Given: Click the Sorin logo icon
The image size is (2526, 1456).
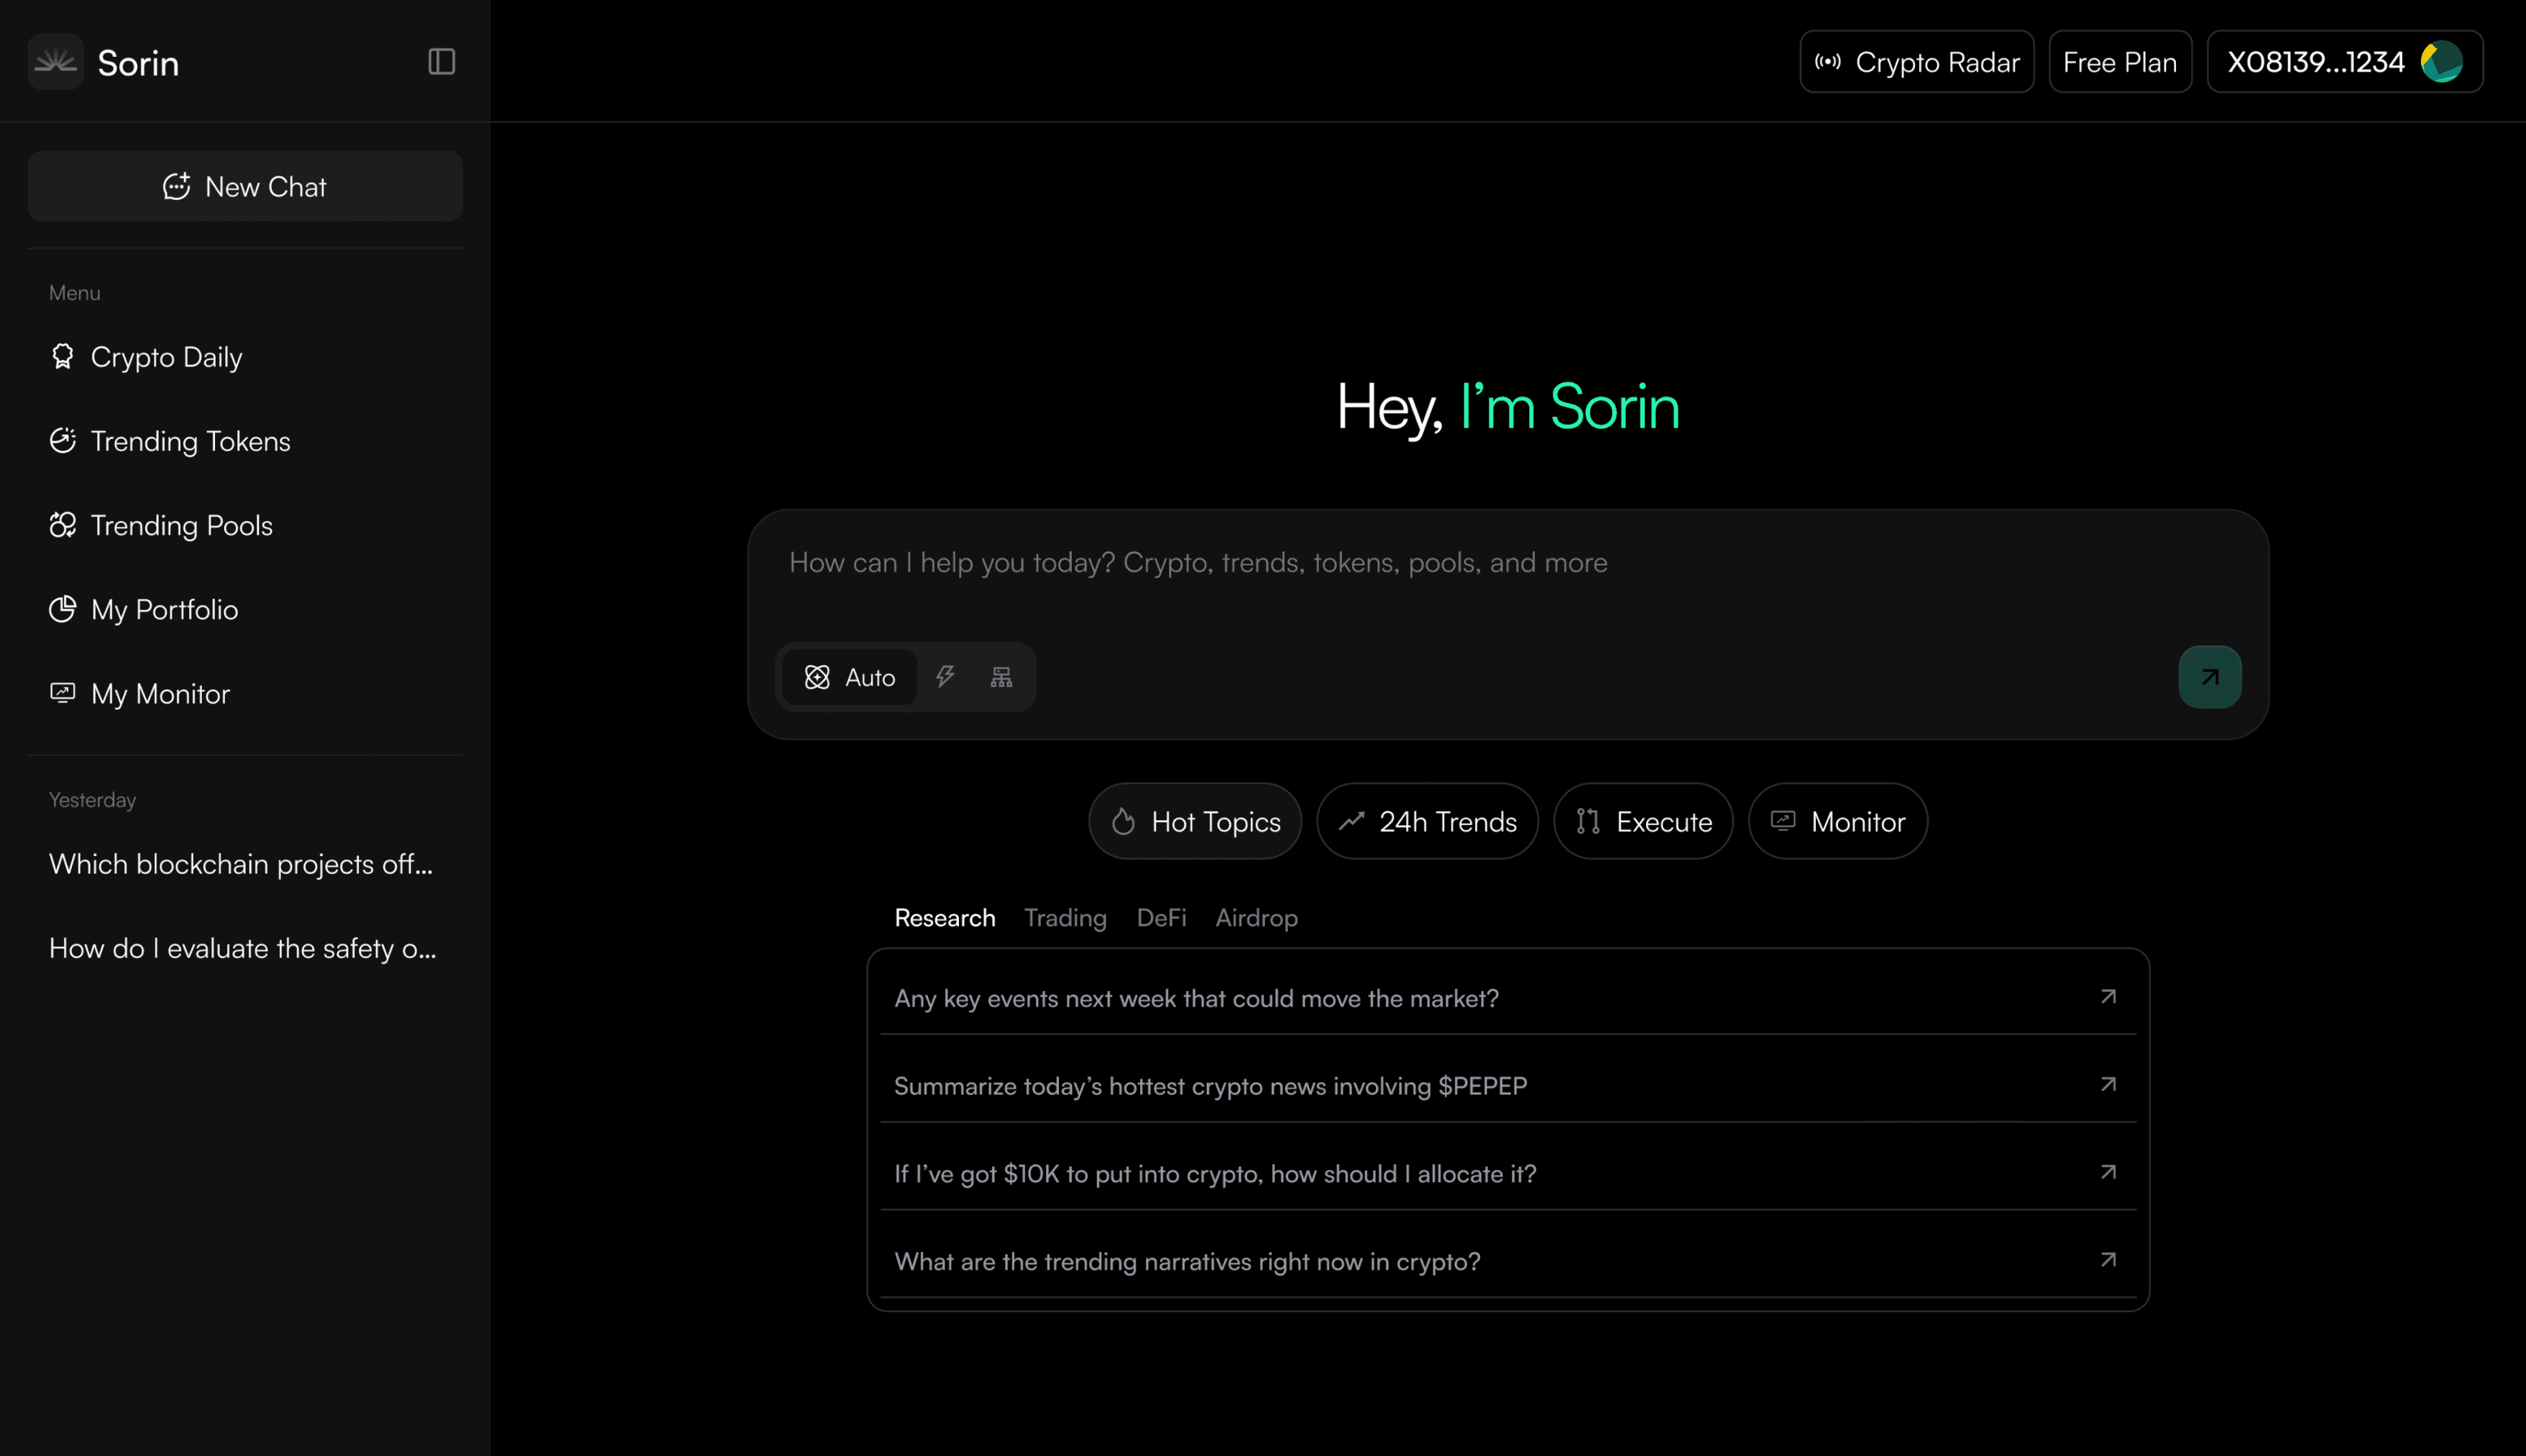Looking at the screenshot, I should pos(55,62).
